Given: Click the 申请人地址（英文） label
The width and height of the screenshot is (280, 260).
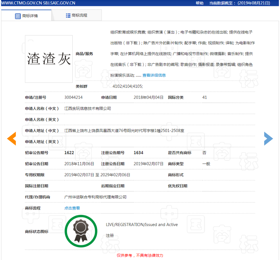Looking at the screenshot, I should pos(42,142).
